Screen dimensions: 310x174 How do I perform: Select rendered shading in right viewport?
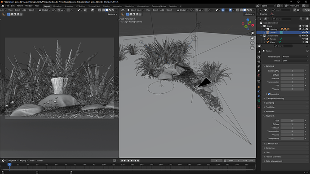[251, 10]
